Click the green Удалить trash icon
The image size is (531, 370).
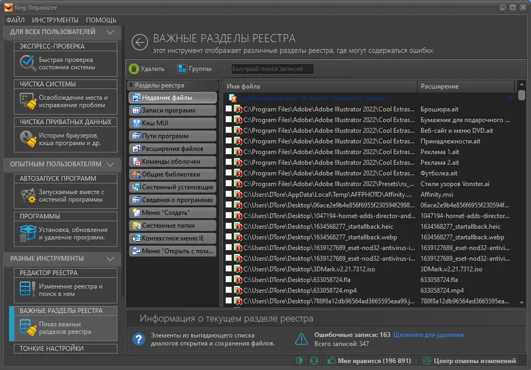tap(134, 69)
